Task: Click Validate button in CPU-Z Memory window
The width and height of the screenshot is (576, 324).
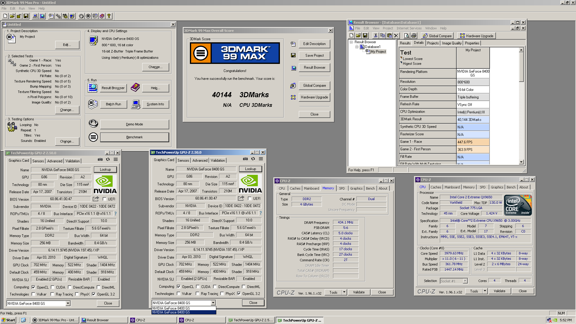Action: coord(359,292)
